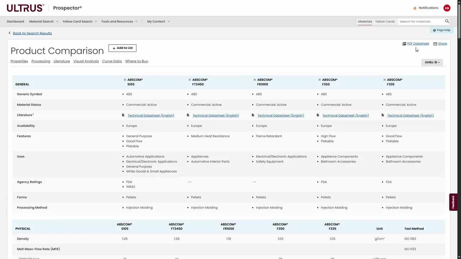Open the Tools and Resources menu
The width and height of the screenshot is (461, 259).
[x=119, y=22]
